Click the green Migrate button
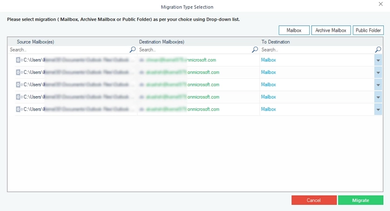The width and height of the screenshot is (390, 211). point(360,200)
